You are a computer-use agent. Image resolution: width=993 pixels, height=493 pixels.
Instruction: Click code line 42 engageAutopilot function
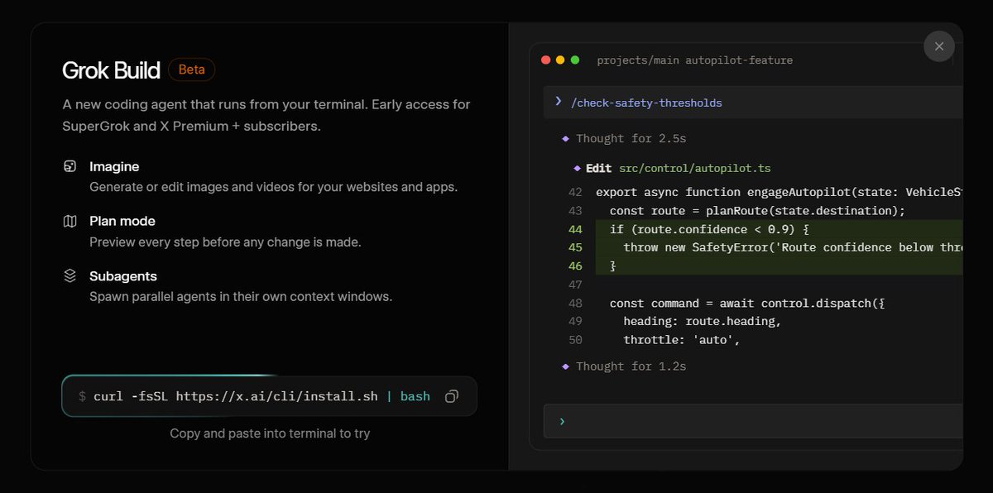780,192
